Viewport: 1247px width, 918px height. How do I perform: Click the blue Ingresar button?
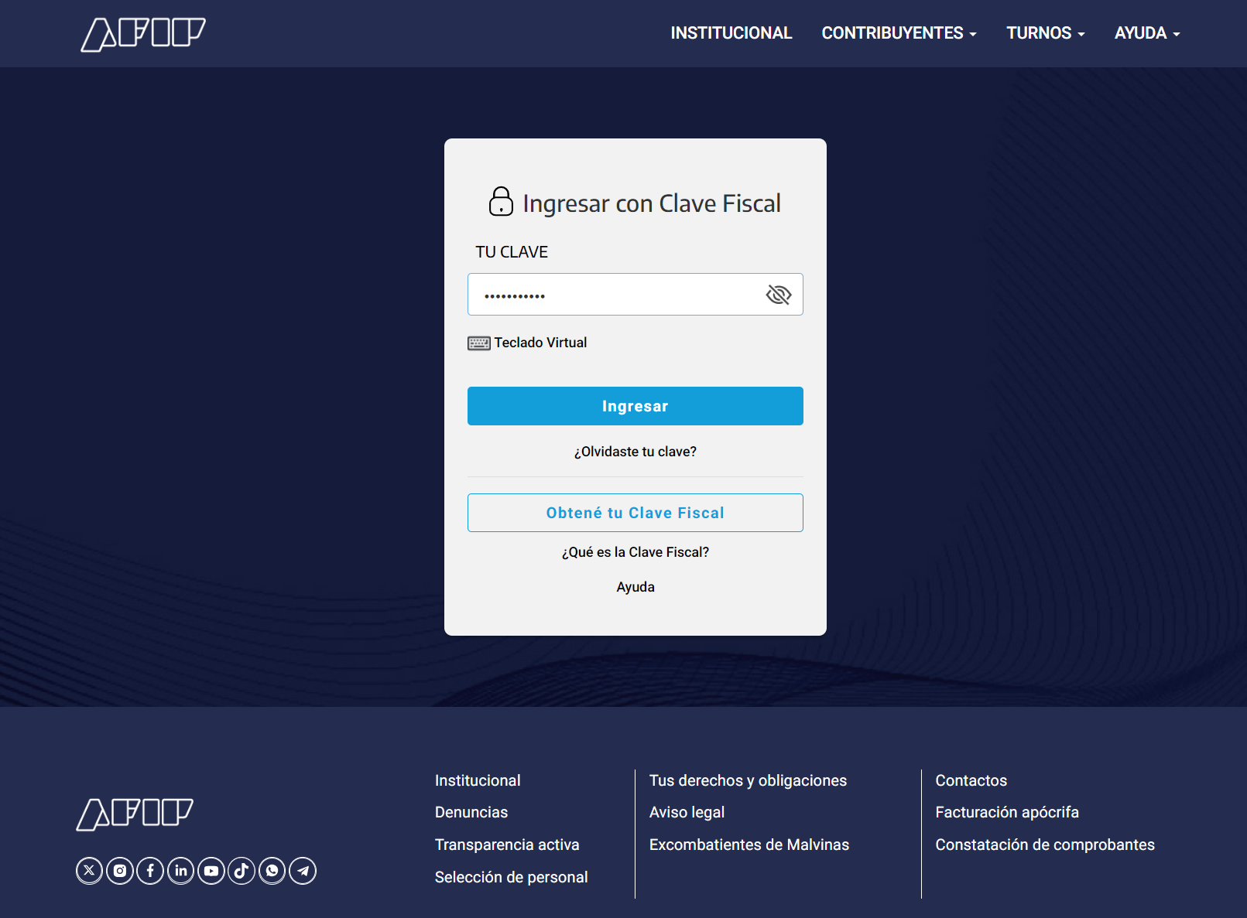click(x=635, y=406)
